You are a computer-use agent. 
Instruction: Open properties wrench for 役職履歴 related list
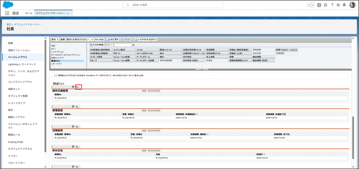point(77,126)
